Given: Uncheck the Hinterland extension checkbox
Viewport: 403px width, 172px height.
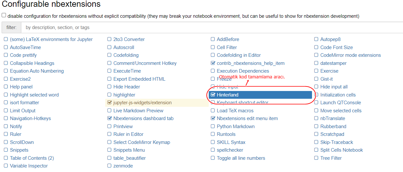Looking at the screenshot, I should 213,95.
